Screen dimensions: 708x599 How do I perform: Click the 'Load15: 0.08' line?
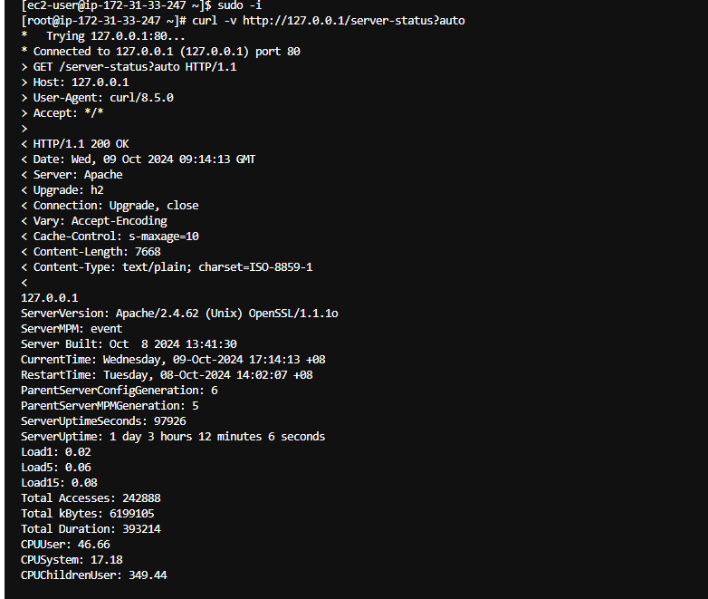59,482
